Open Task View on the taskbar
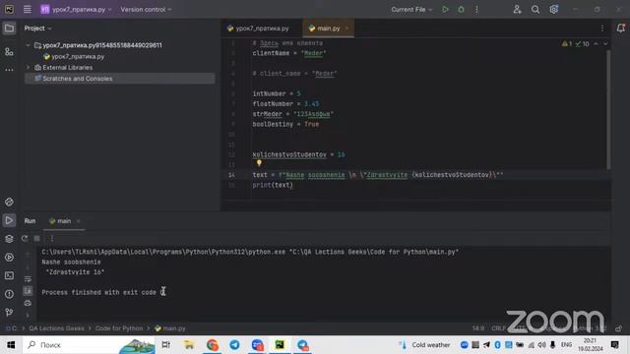Screen dimensions: 630x354 click(165, 345)
